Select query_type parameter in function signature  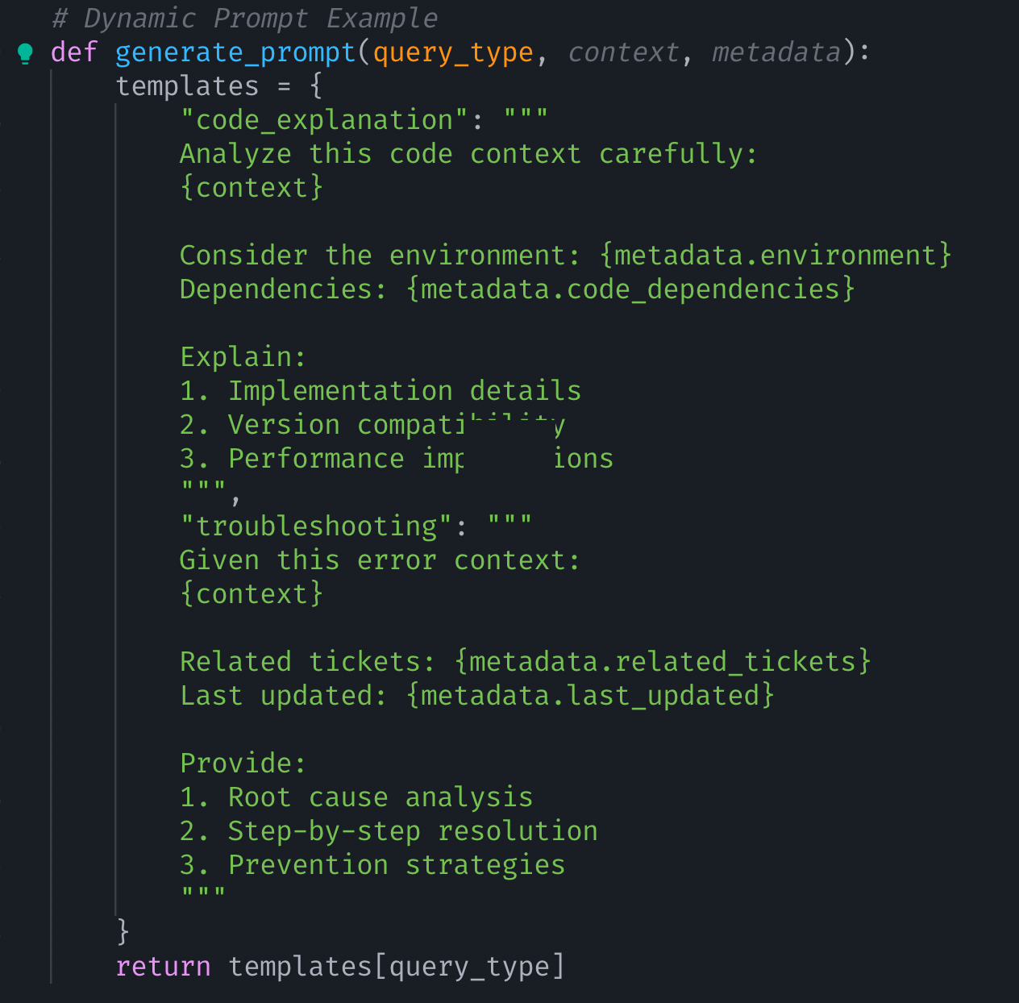(452, 53)
